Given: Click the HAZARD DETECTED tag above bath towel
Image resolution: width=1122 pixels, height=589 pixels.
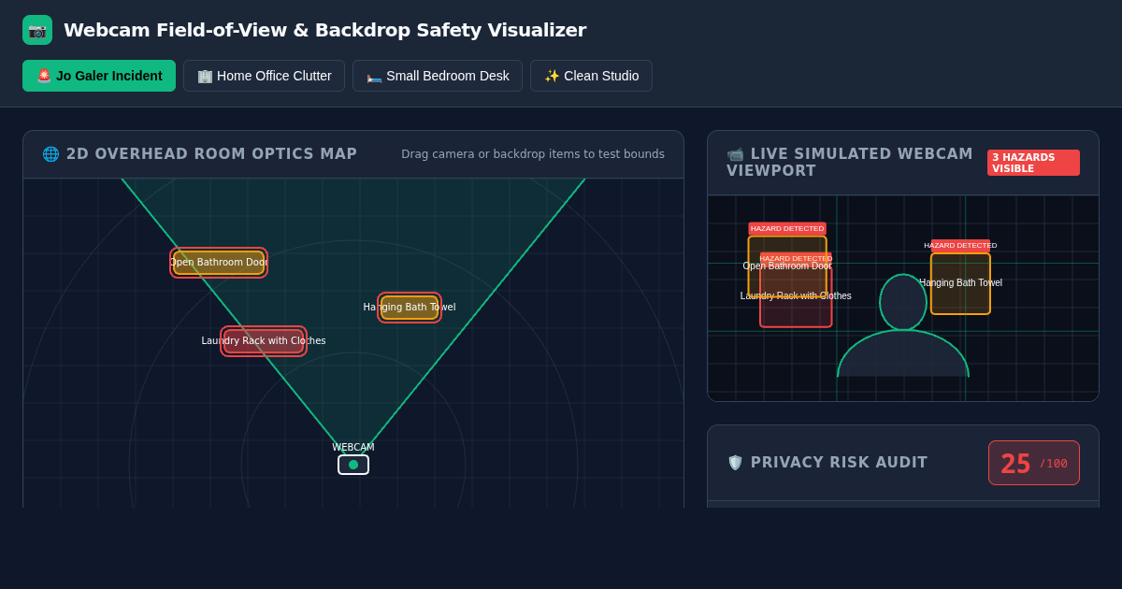Looking at the screenshot, I should [960, 246].
